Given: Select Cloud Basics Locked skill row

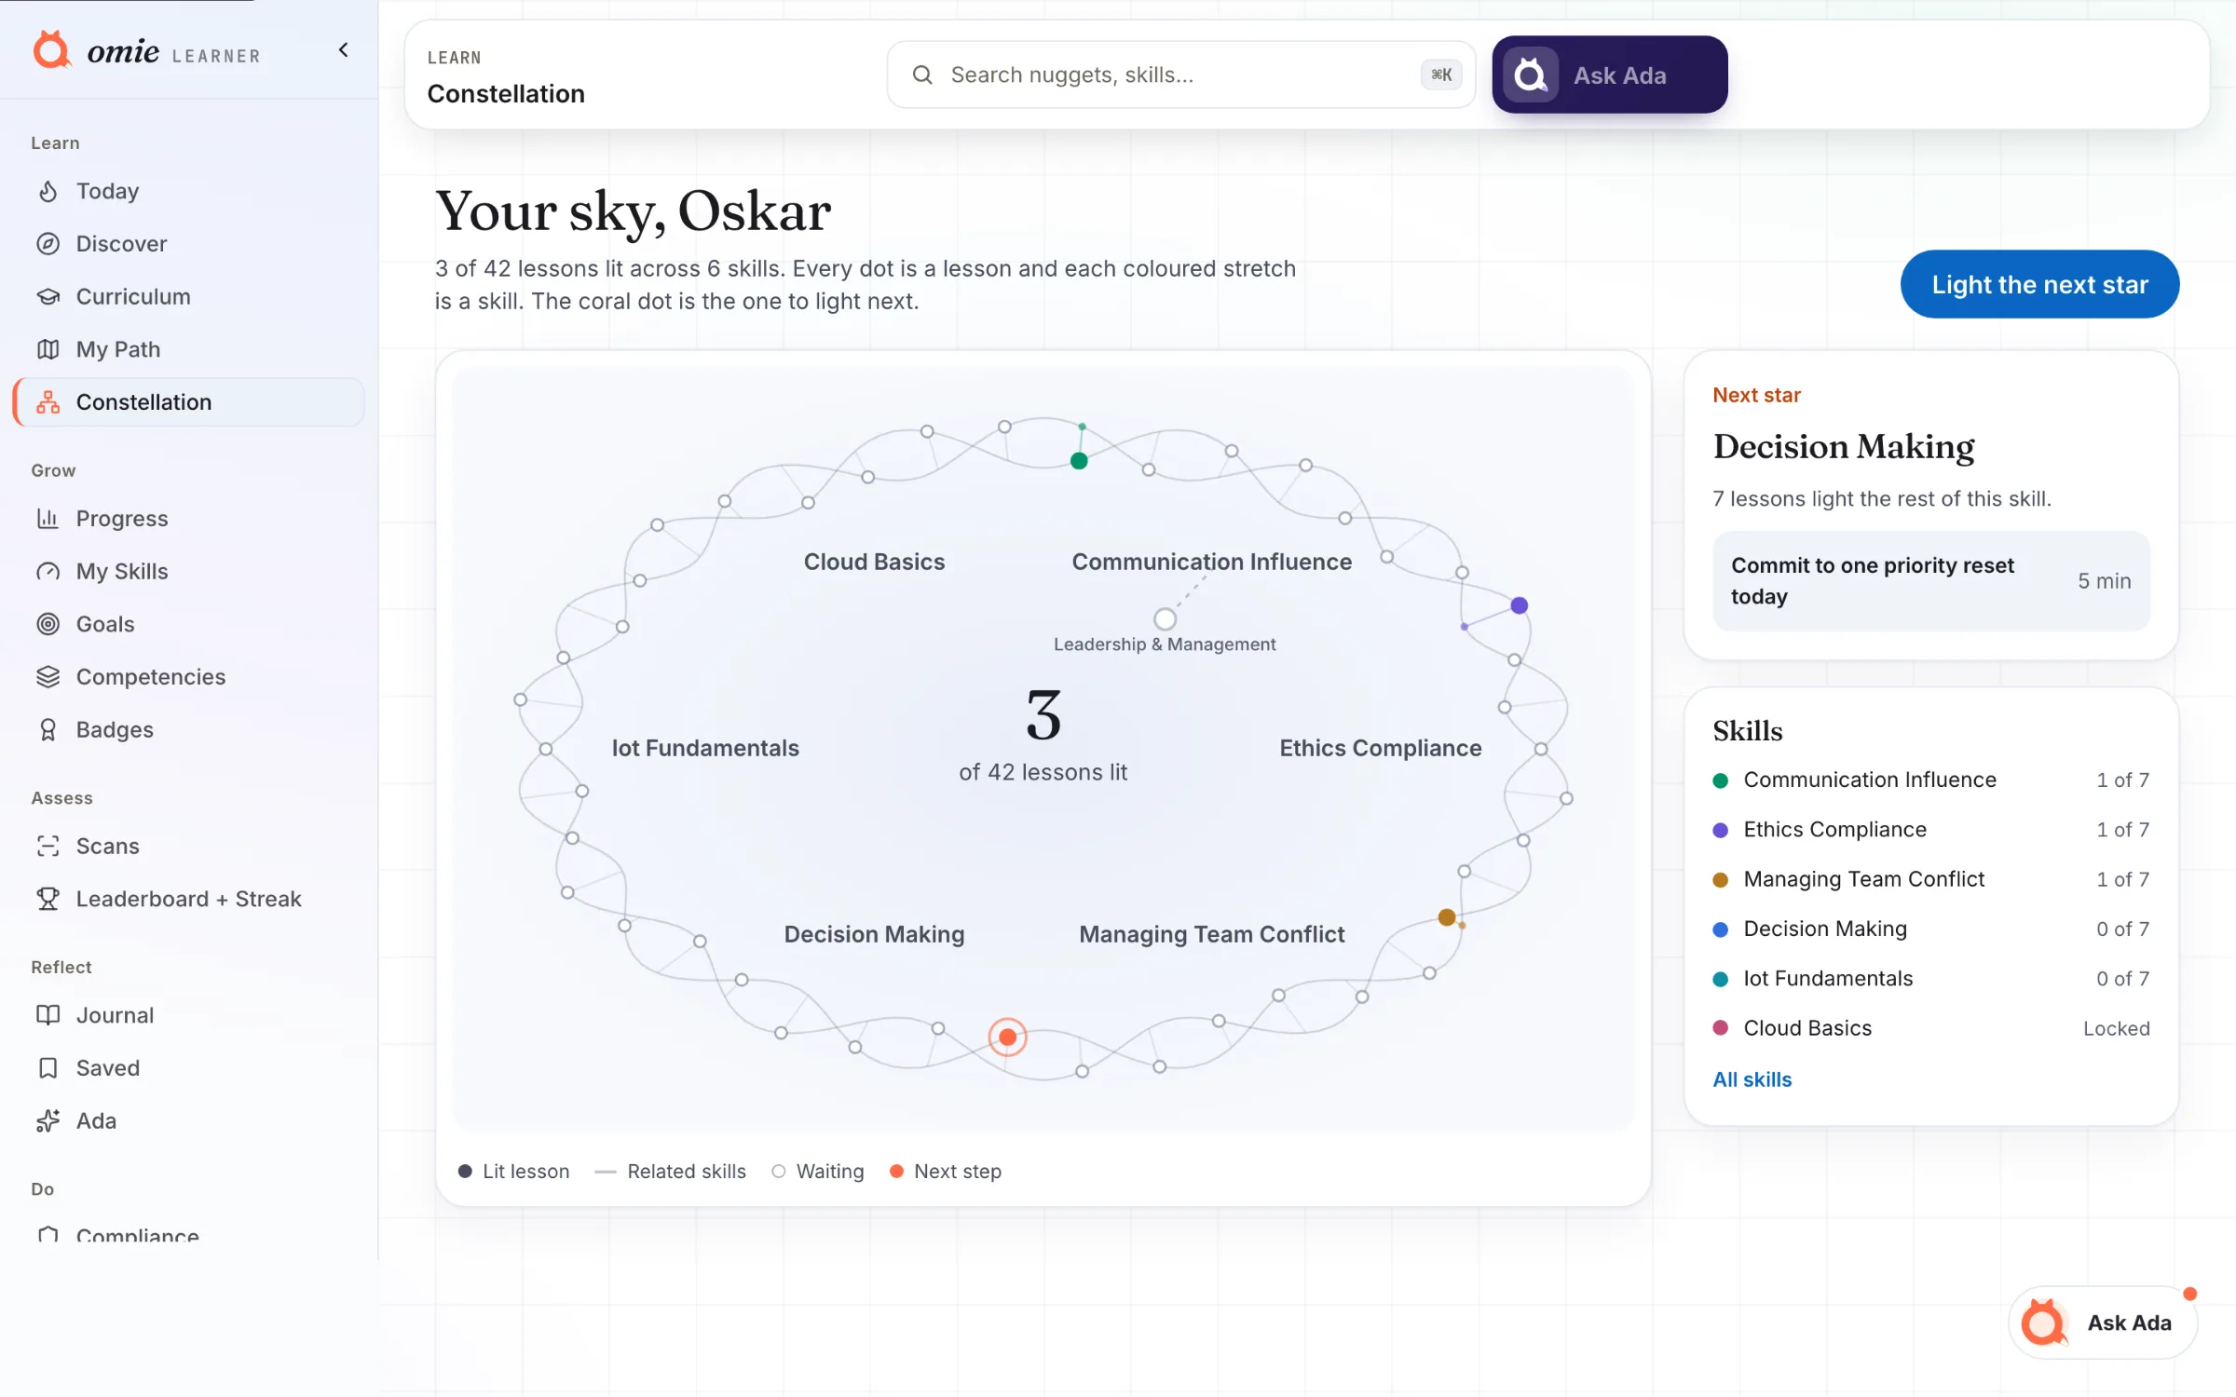Looking at the screenshot, I should pos(1931,1028).
